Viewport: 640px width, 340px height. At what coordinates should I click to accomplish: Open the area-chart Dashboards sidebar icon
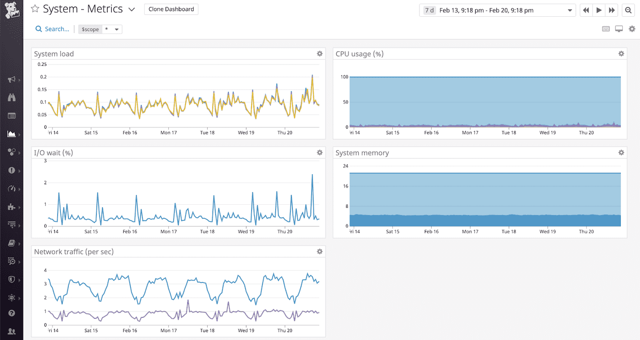(x=12, y=134)
